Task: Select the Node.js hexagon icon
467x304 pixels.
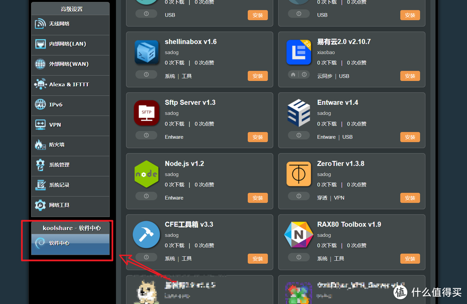Action: tap(146, 174)
